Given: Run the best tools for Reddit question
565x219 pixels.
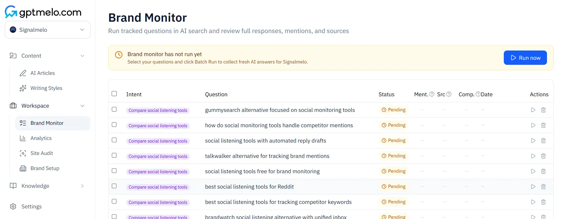Looking at the screenshot, I should coord(533,187).
